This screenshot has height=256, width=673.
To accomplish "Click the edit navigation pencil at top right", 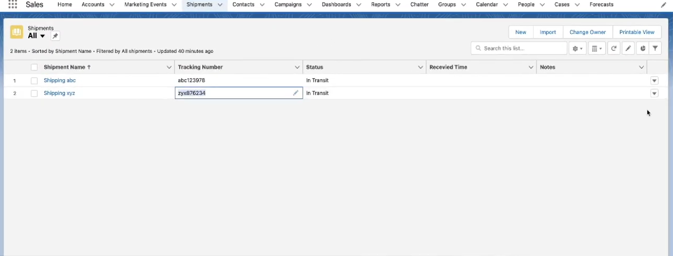I will tap(663, 5).
